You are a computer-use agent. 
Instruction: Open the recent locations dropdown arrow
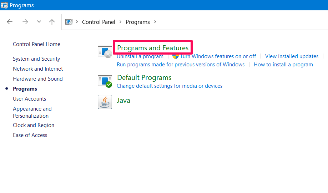pyautogui.click(x=39, y=21)
